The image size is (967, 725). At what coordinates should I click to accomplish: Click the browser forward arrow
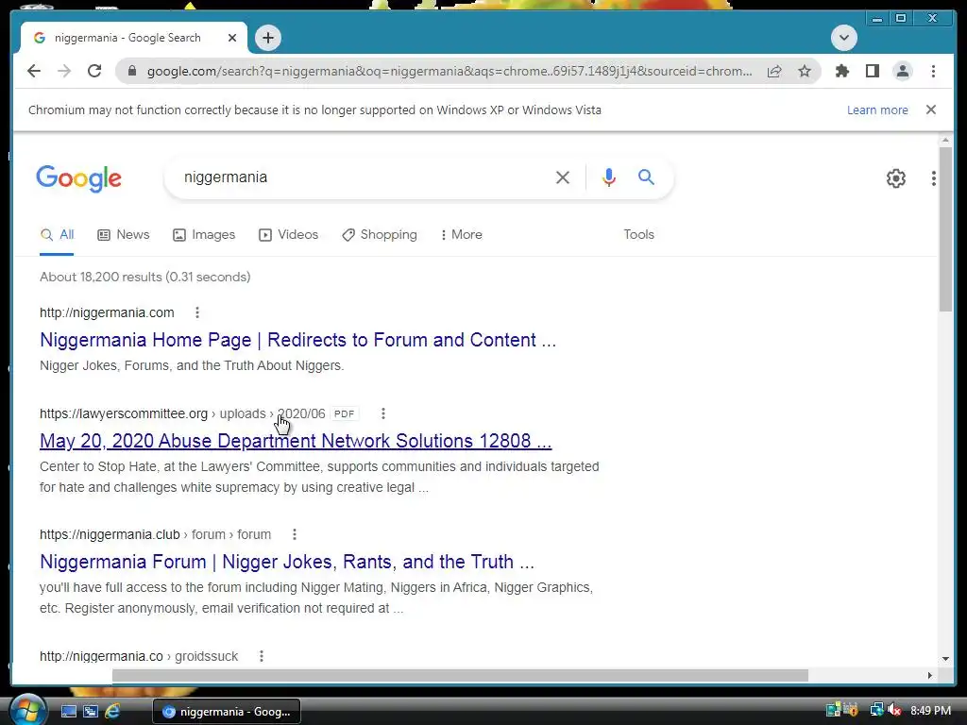pyautogui.click(x=64, y=71)
